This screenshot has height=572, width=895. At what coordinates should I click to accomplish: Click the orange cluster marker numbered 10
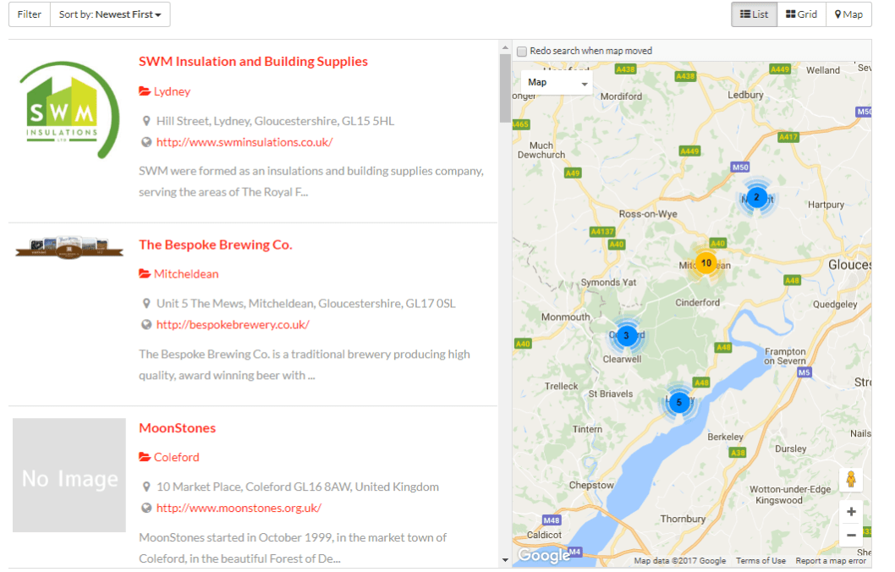(x=706, y=262)
